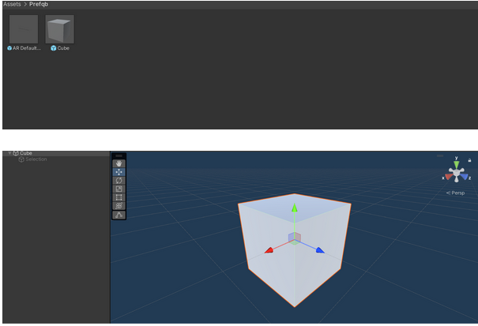The height and width of the screenshot is (326, 478).
Task: Select the Rotate tool
Action: coord(119,181)
